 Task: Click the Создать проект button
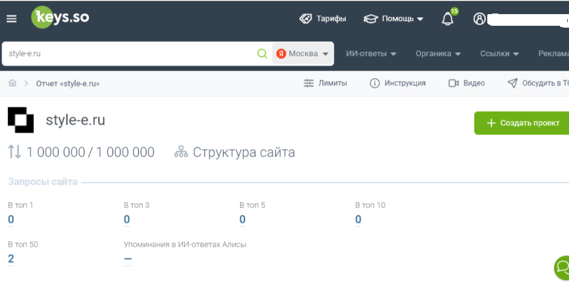coord(522,123)
